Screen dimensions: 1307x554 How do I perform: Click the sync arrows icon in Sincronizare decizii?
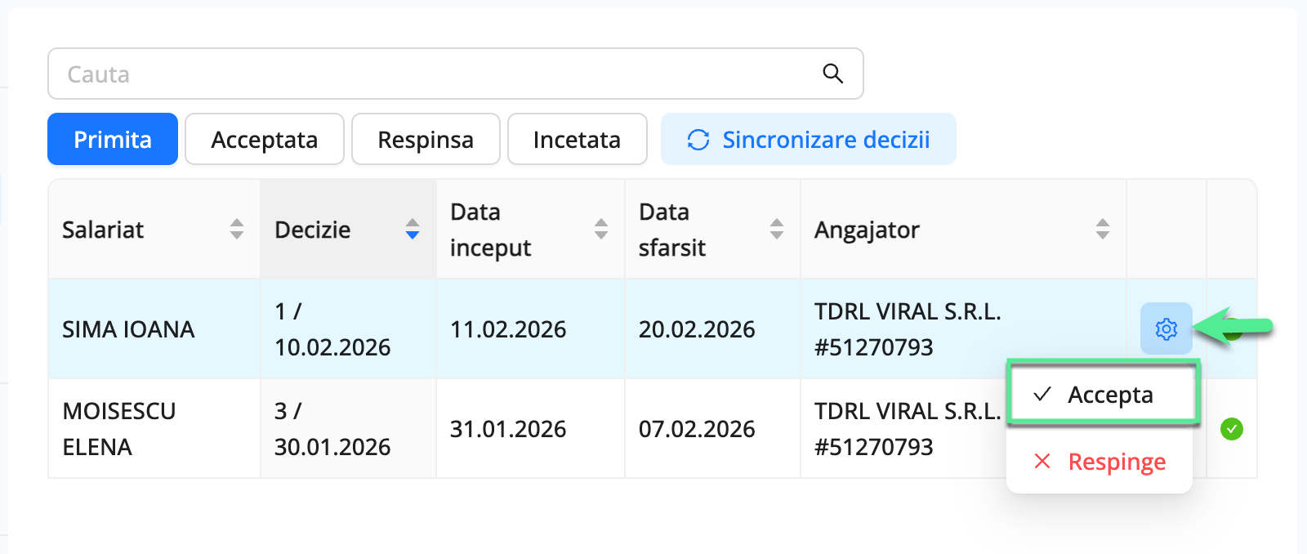pos(698,140)
